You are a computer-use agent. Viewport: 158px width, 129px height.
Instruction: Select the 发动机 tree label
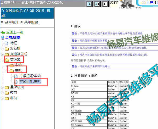click(x=15, y=49)
